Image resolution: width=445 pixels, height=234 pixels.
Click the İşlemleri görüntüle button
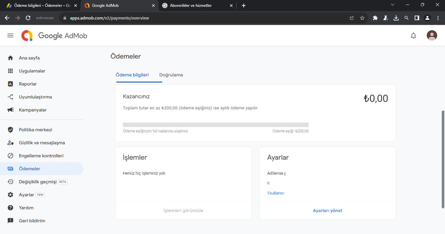click(183, 211)
